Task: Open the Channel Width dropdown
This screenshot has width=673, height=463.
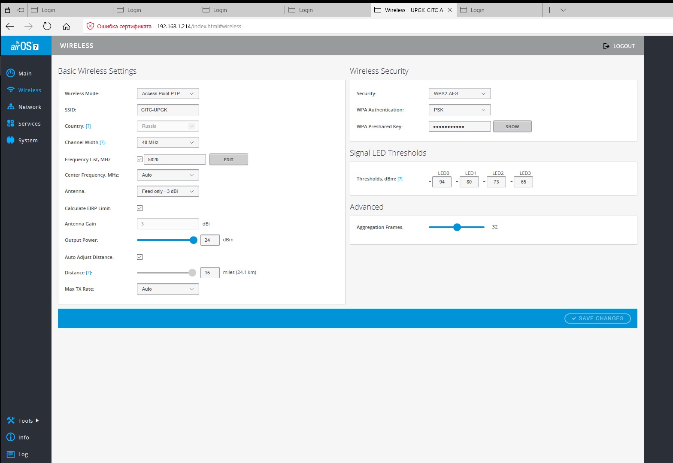Action: [168, 142]
